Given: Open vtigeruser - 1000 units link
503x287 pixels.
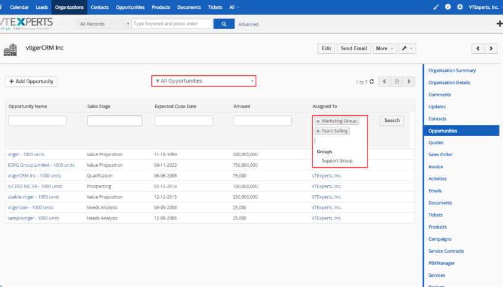Looking at the screenshot, I should pos(30,208).
